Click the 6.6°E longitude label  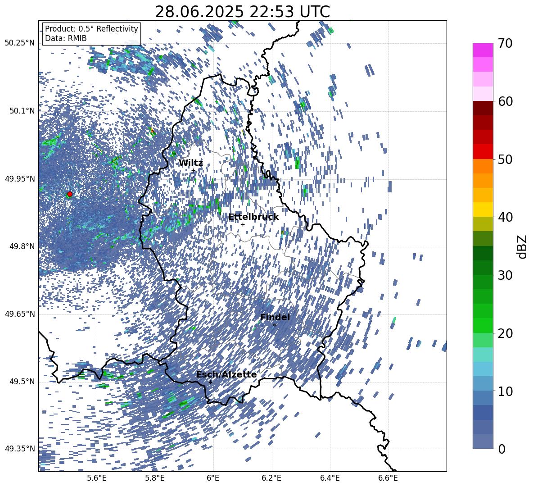pos(388,478)
